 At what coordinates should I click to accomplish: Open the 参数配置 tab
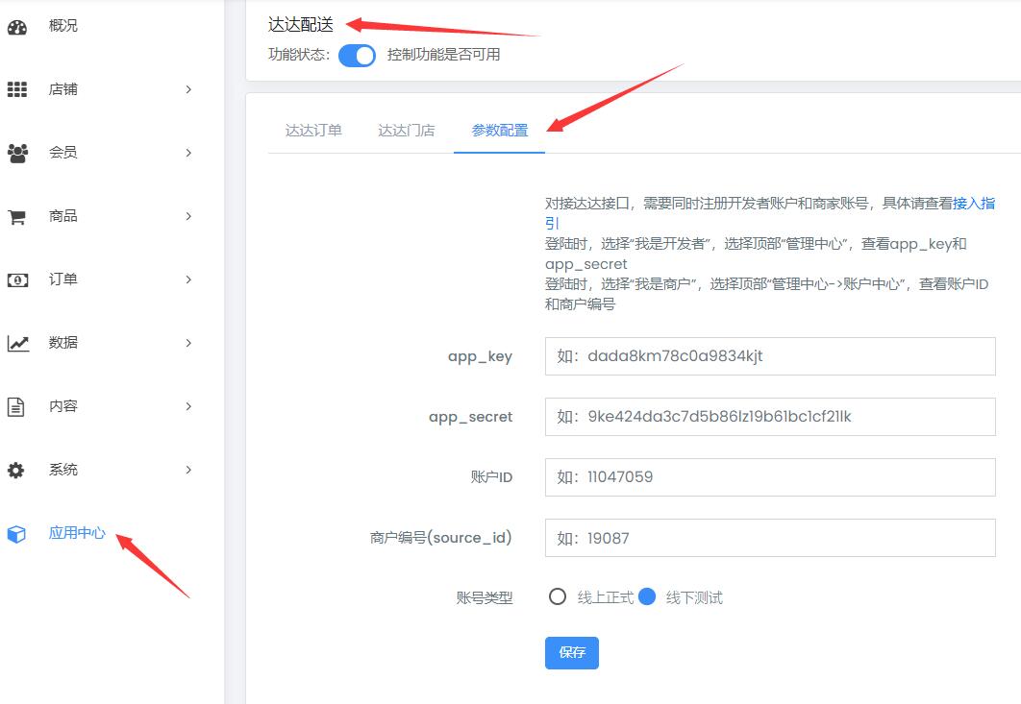coord(499,131)
